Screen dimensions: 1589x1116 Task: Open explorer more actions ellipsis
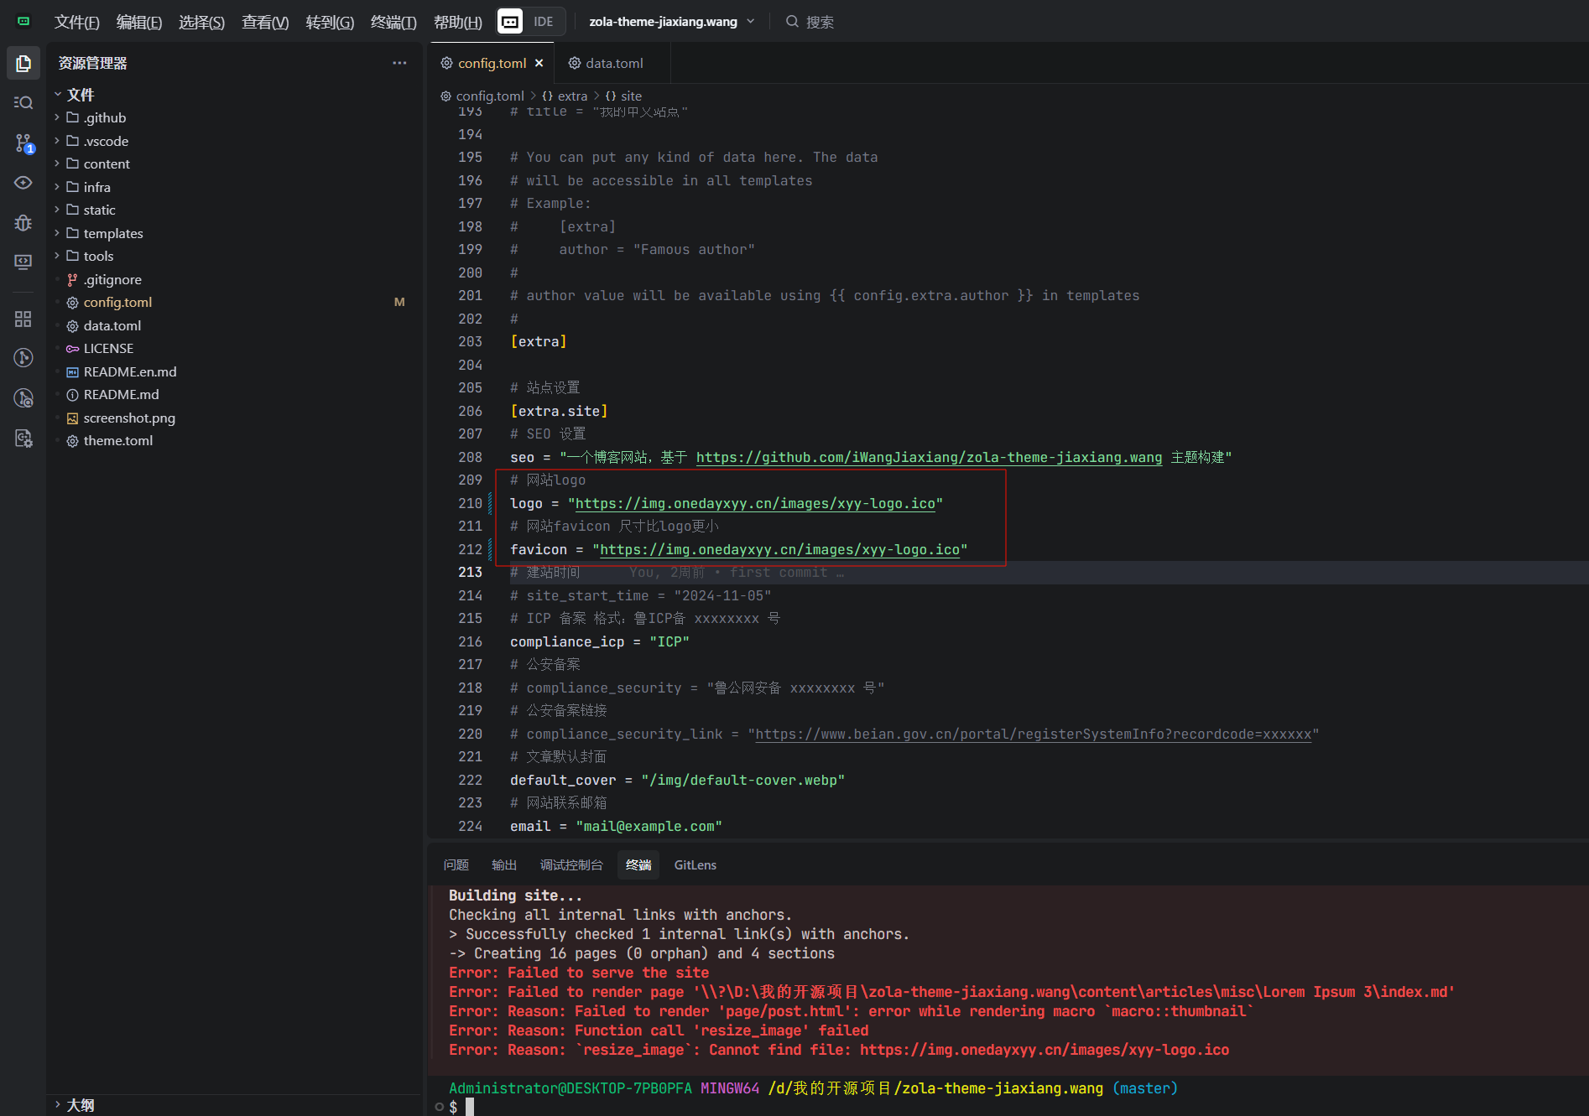(x=399, y=63)
